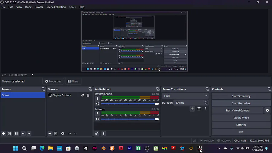Delete scene transition trash icon
Screen dimensions: 272x153
pos(199,109)
